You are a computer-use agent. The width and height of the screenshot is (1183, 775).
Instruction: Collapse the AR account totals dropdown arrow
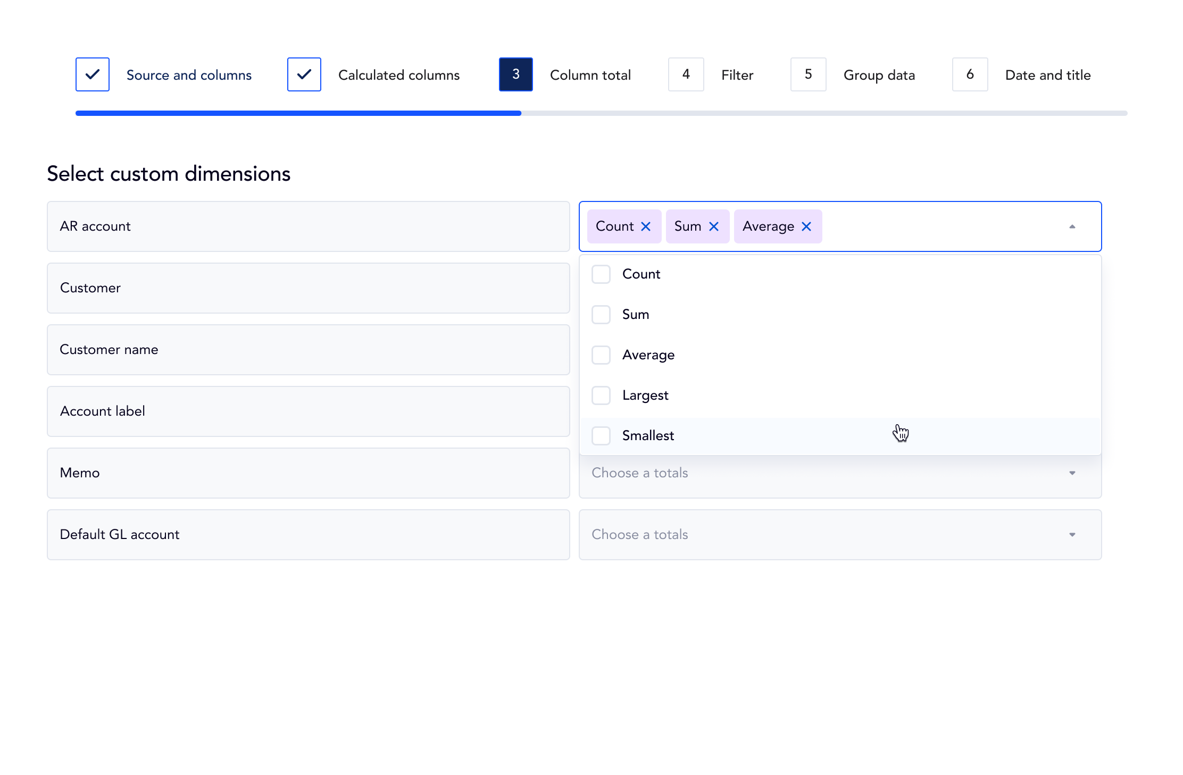click(x=1072, y=226)
